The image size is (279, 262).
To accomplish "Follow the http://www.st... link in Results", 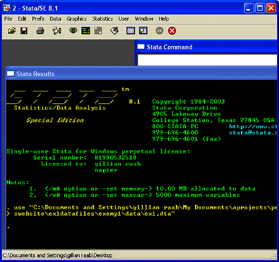I will [x=253, y=126].
